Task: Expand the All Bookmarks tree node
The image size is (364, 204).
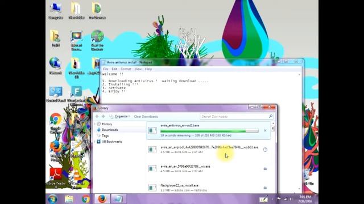Action: [x=94, y=142]
